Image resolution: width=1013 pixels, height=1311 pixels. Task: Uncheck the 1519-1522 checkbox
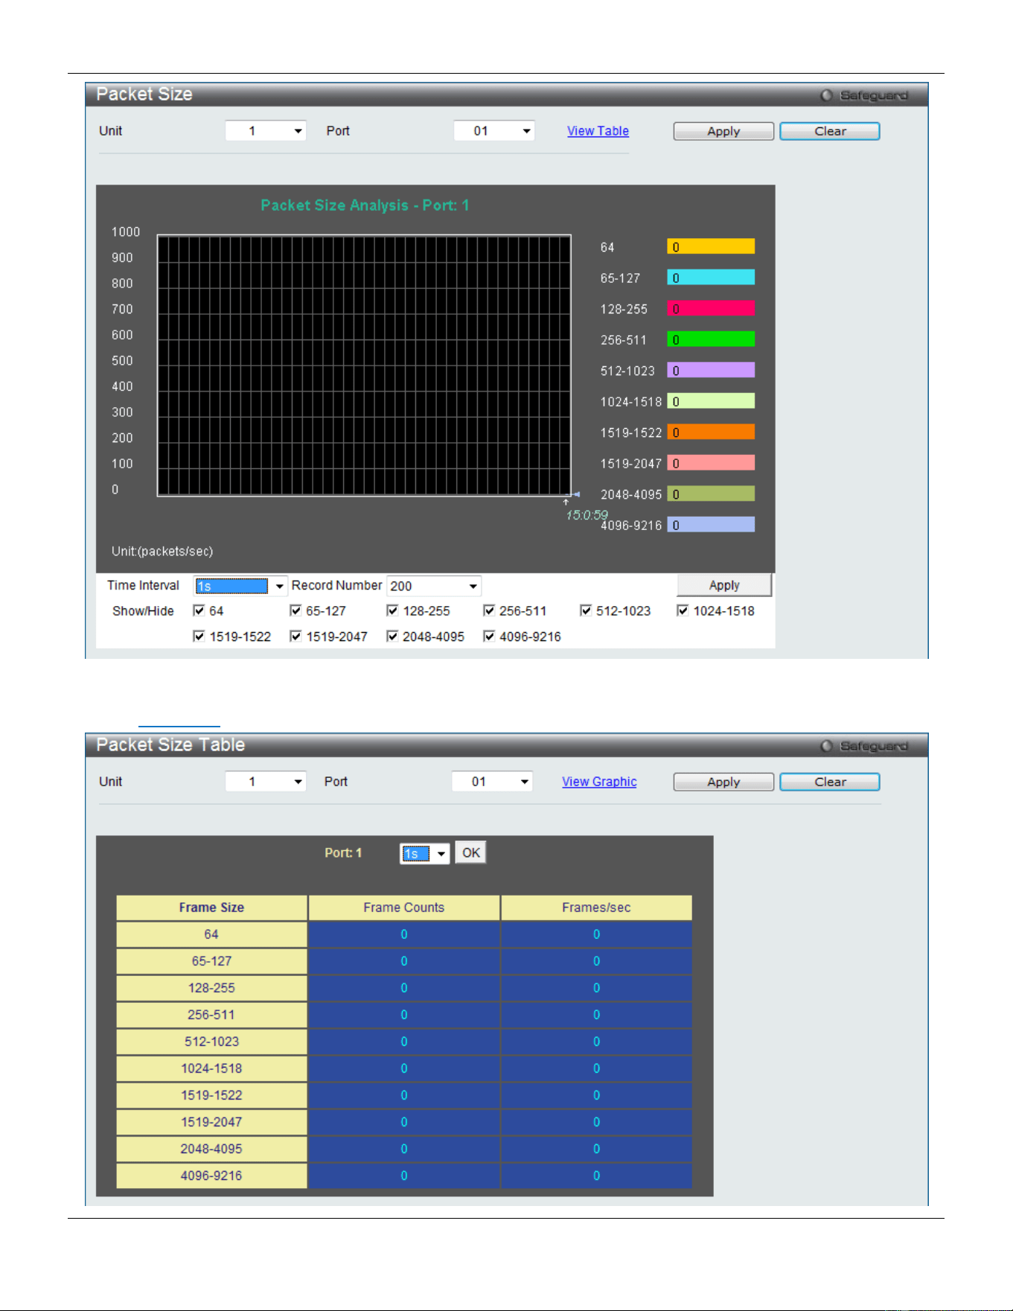199,636
